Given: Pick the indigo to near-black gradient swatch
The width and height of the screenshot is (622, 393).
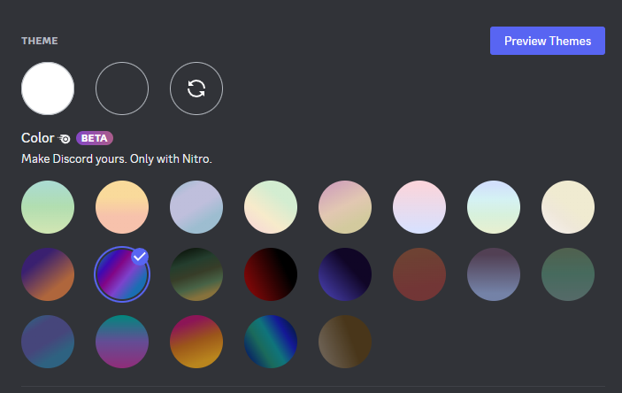Looking at the screenshot, I should (345, 274).
